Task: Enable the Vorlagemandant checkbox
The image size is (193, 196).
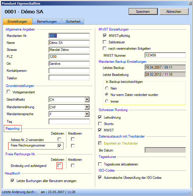Action: pyautogui.click(x=8, y=92)
